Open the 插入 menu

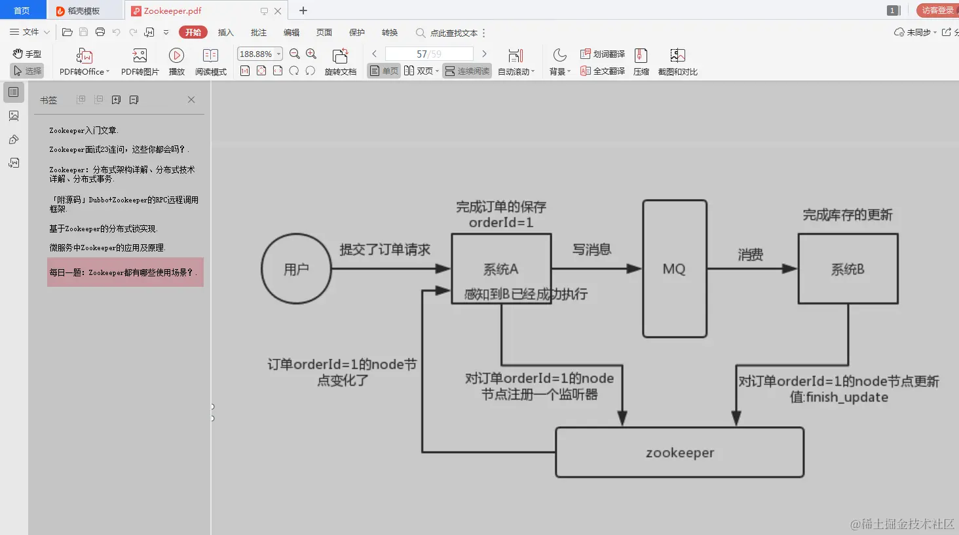tap(225, 32)
